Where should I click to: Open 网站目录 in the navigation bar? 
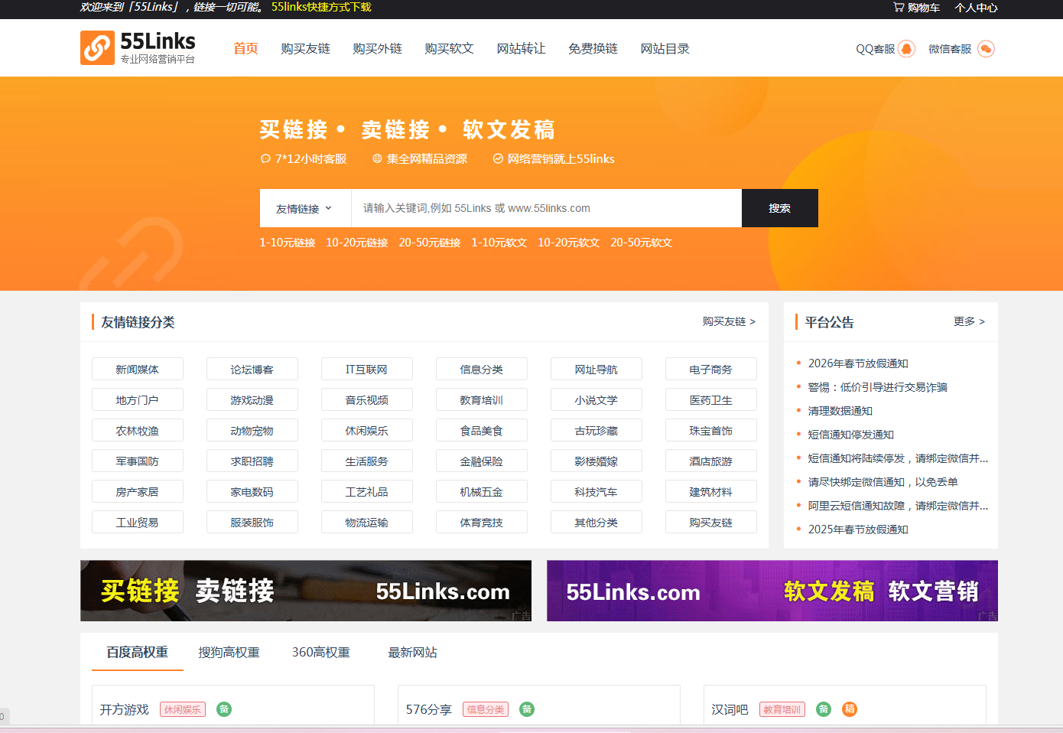(665, 49)
